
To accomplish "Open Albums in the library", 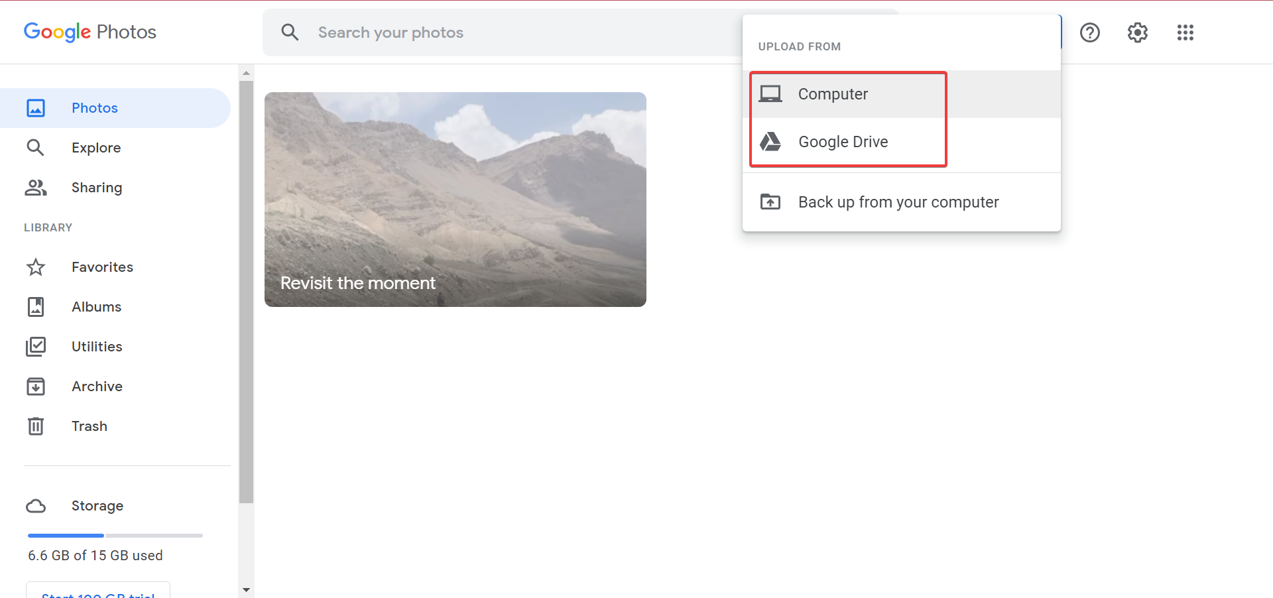I will coord(115,307).
